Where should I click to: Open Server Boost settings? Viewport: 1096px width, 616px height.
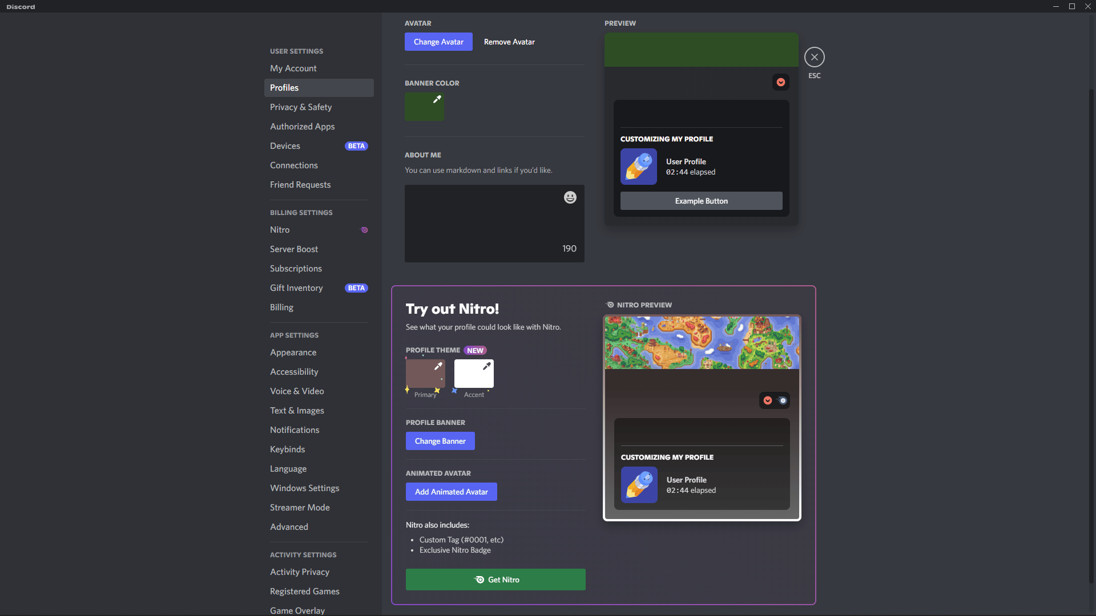319,249
